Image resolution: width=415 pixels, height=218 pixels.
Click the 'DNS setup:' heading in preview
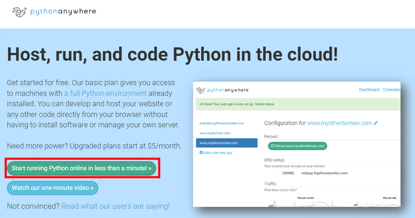tap(275, 160)
